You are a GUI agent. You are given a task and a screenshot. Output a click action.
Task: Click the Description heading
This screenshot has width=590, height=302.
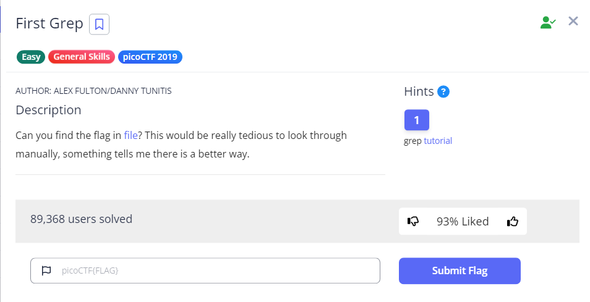48,110
